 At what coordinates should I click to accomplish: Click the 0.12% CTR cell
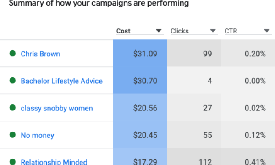(x=248, y=135)
